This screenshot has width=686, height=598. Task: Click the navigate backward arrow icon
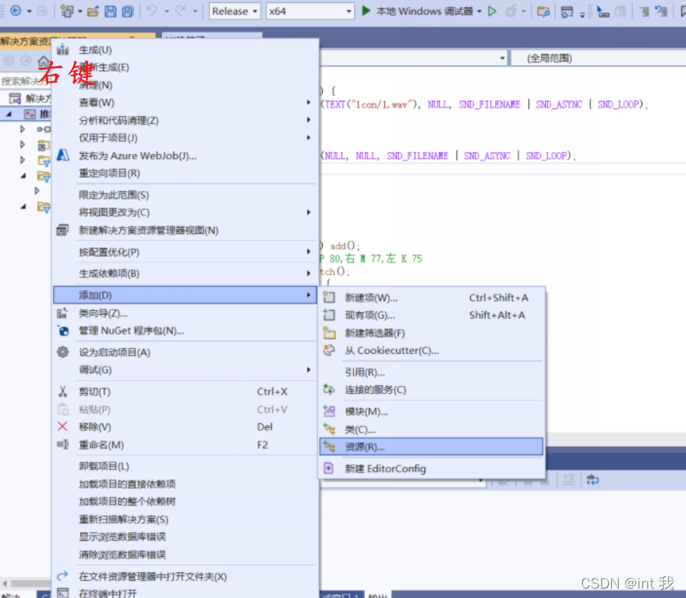click(x=16, y=11)
